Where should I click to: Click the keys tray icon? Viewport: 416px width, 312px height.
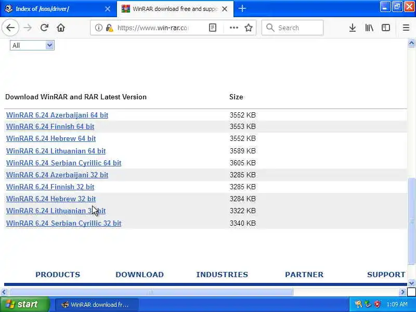click(358, 304)
